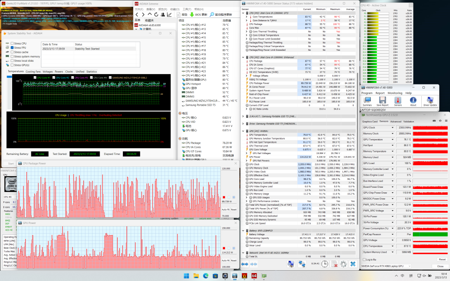This screenshot has width=450, height=281.
Task: Close HWiNFO sensors with blue X icon
Action: (x=353, y=264)
